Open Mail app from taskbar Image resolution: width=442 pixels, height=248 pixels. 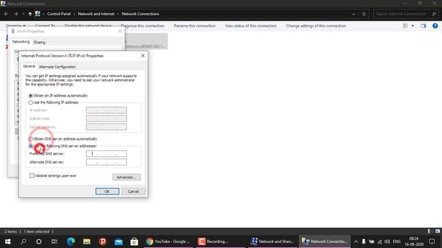click(118, 242)
